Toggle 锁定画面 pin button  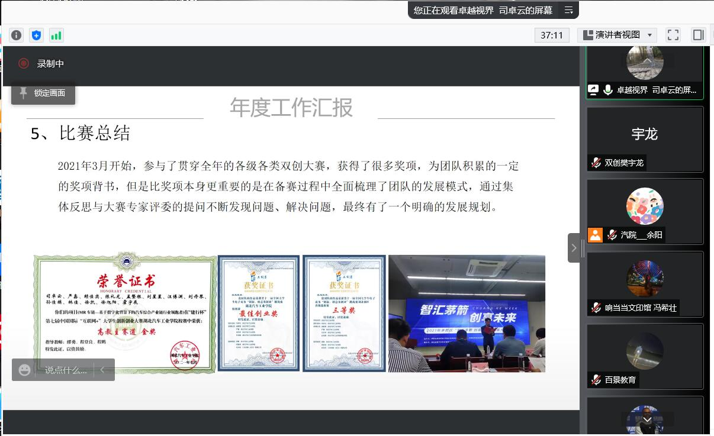click(43, 93)
